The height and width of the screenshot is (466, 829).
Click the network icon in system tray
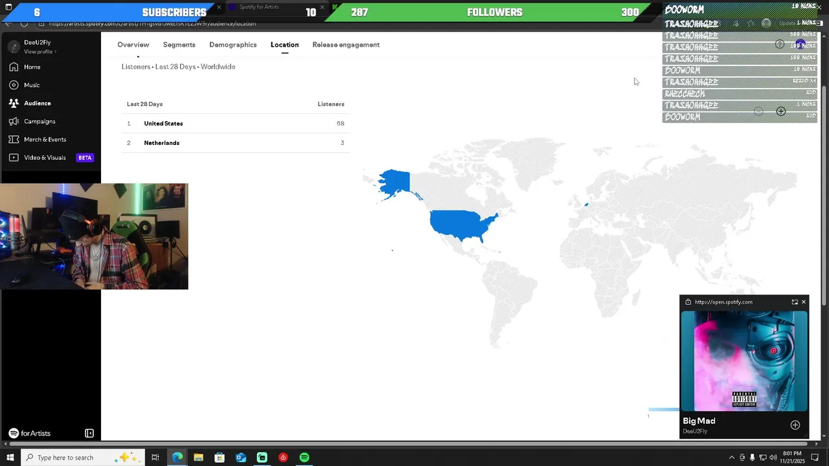(x=762, y=458)
